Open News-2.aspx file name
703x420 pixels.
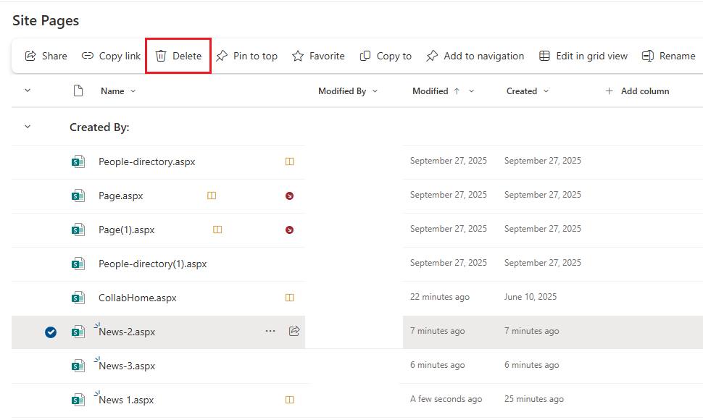[127, 332]
